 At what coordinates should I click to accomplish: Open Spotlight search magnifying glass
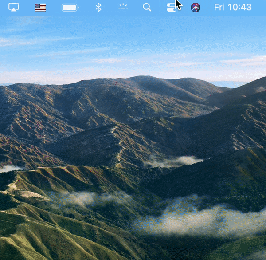pos(147,7)
